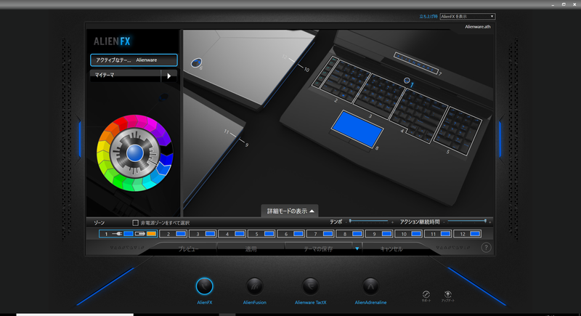Select zone 6 in the zone bar
581x316 pixels.
point(291,234)
